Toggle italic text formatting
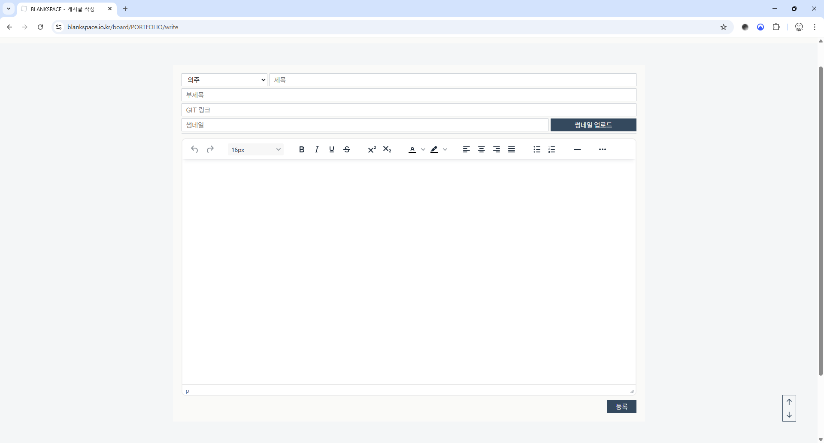The width and height of the screenshot is (824, 443). pos(317,149)
